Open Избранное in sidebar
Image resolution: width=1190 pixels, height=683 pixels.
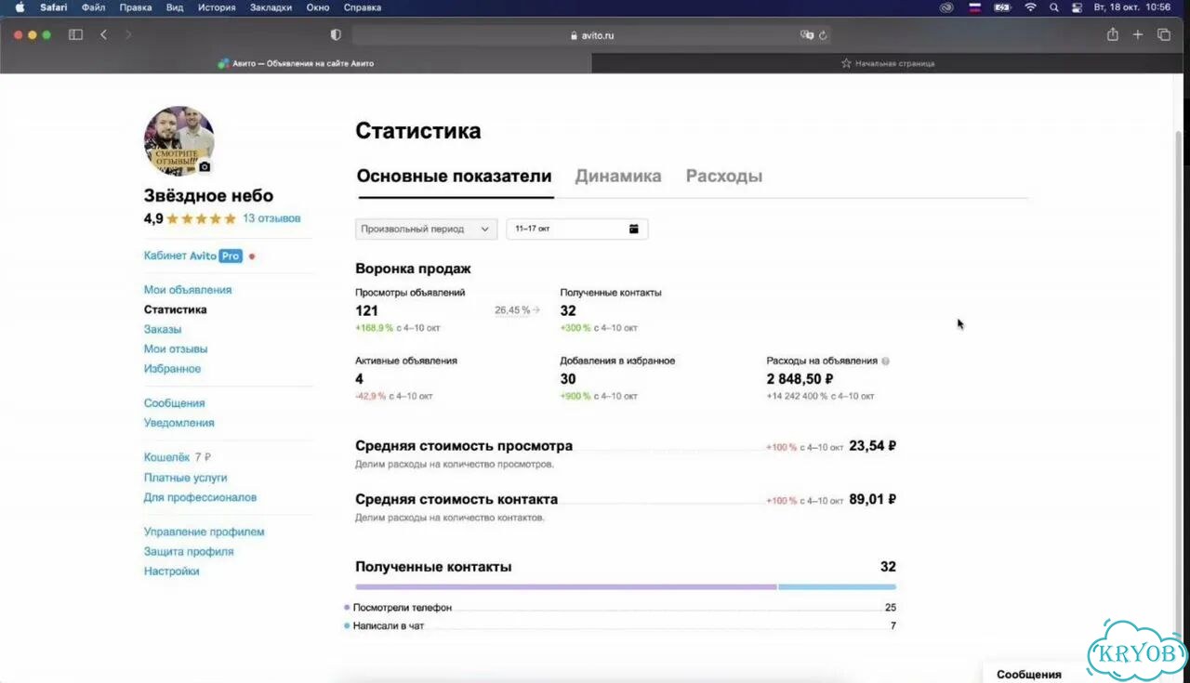click(172, 369)
